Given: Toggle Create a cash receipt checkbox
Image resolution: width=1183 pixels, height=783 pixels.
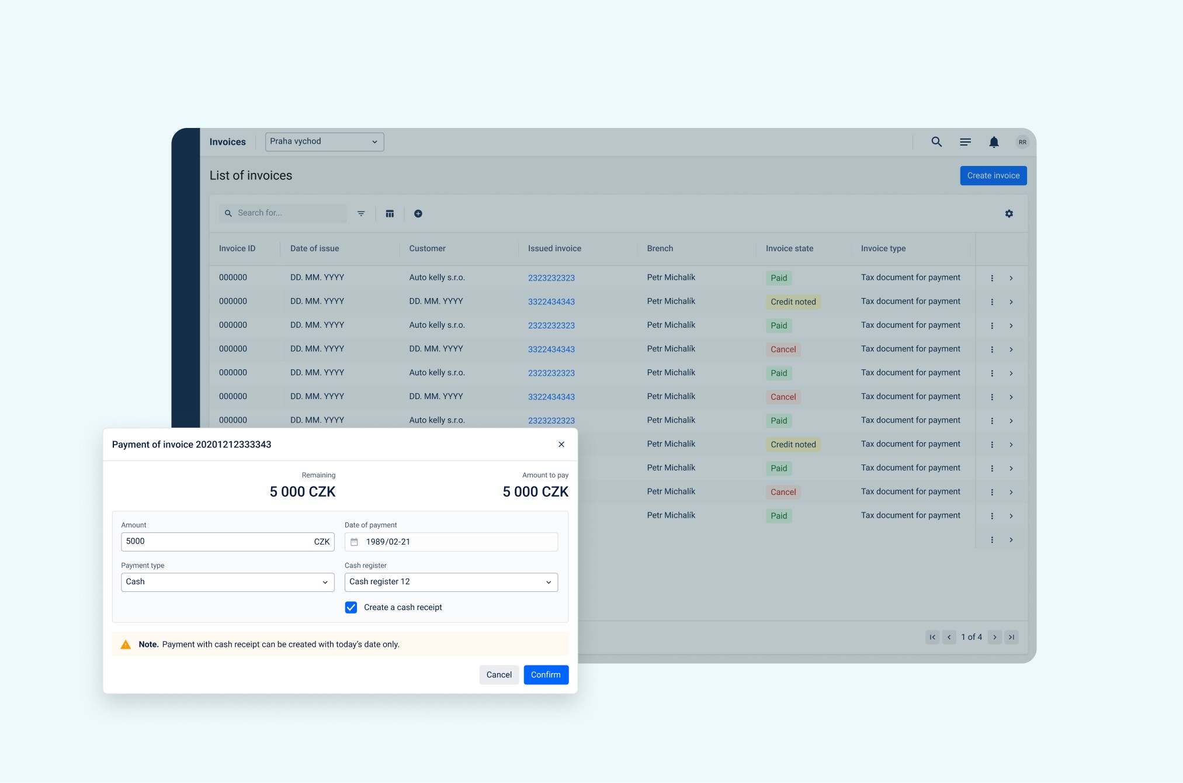Looking at the screenshot, I should click(x=351, y=608).
